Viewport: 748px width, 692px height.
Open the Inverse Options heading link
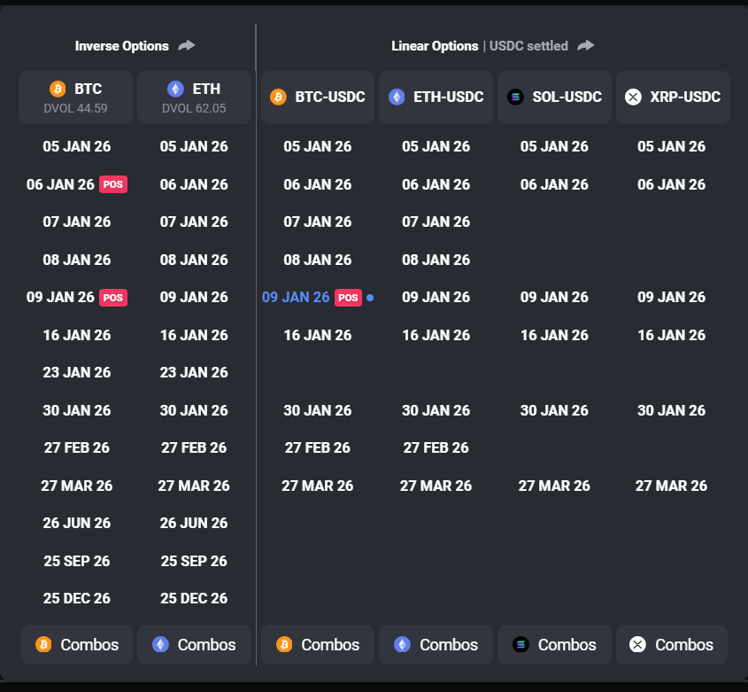(121, 46)
